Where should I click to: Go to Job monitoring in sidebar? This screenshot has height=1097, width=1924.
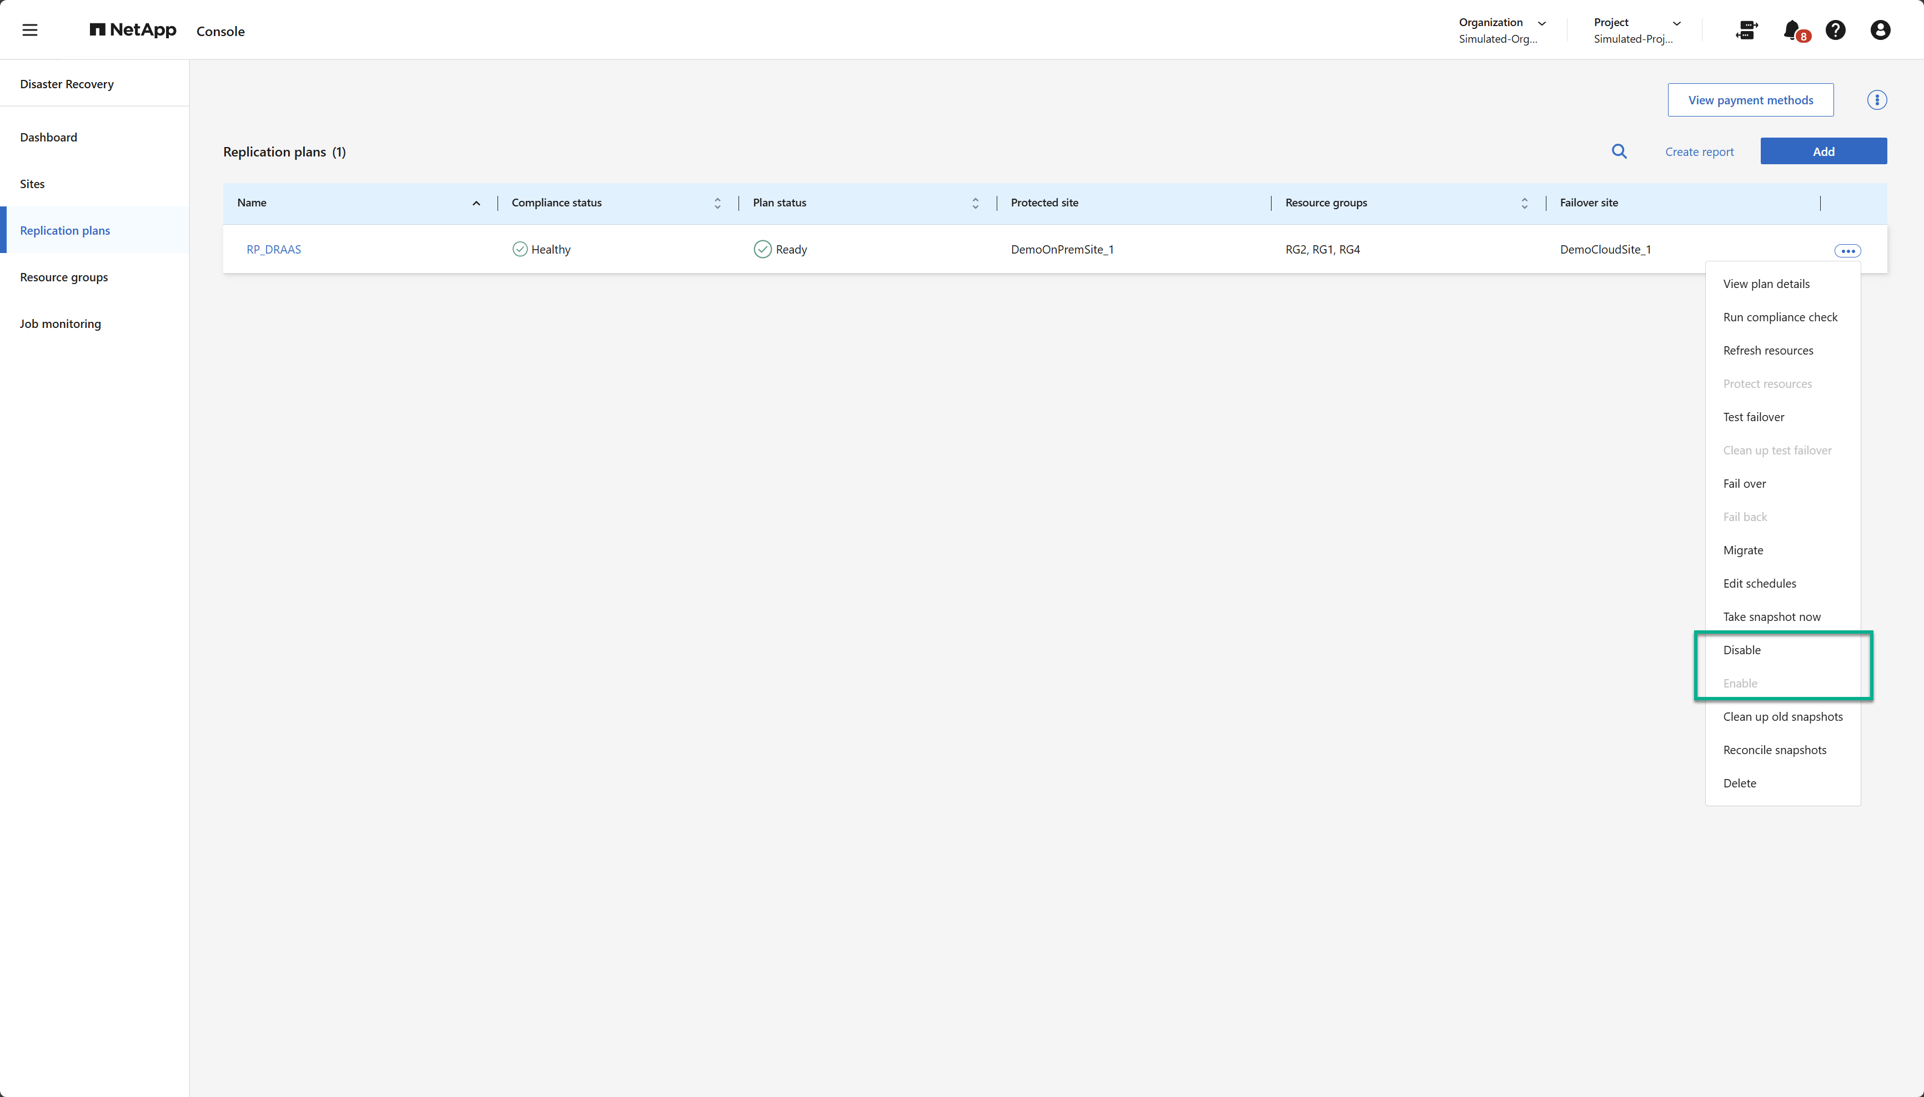pyautogui.click(x=61, y=324)
